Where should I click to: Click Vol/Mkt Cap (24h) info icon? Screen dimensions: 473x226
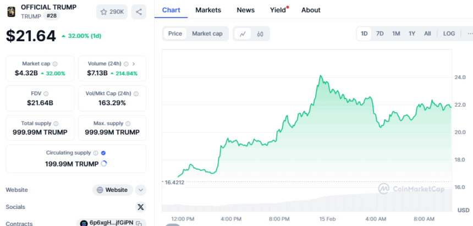click(136, 93)
